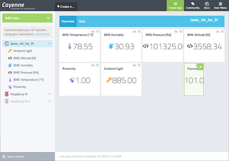
Task: Select the Overview tab
Action: [68, 21]
